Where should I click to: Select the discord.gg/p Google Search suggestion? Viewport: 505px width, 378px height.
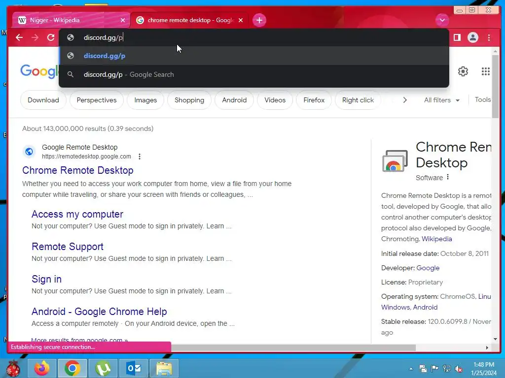click(254, 74)
